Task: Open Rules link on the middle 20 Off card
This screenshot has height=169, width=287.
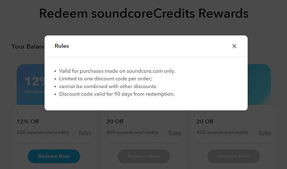Action: [175, 132]
